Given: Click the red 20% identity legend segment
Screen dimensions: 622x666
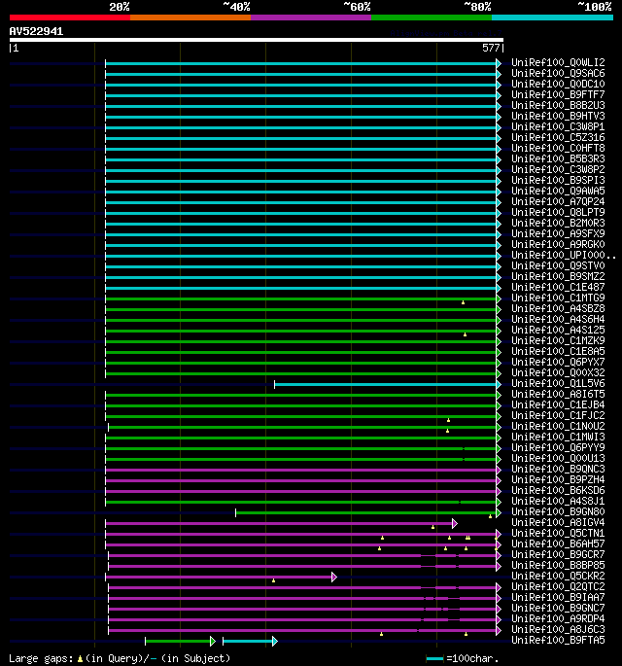Looking at the screenshot, I should tap(70, 18).
